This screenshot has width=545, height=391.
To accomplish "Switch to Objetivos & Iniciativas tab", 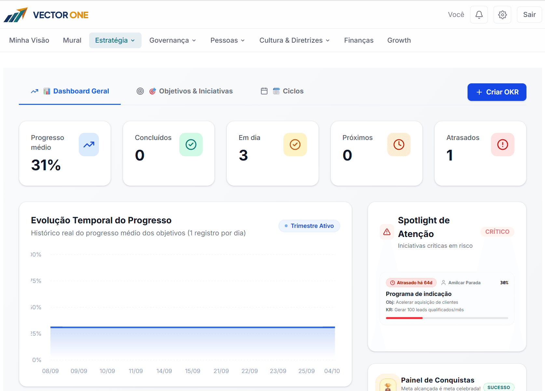I will [184, 91].
